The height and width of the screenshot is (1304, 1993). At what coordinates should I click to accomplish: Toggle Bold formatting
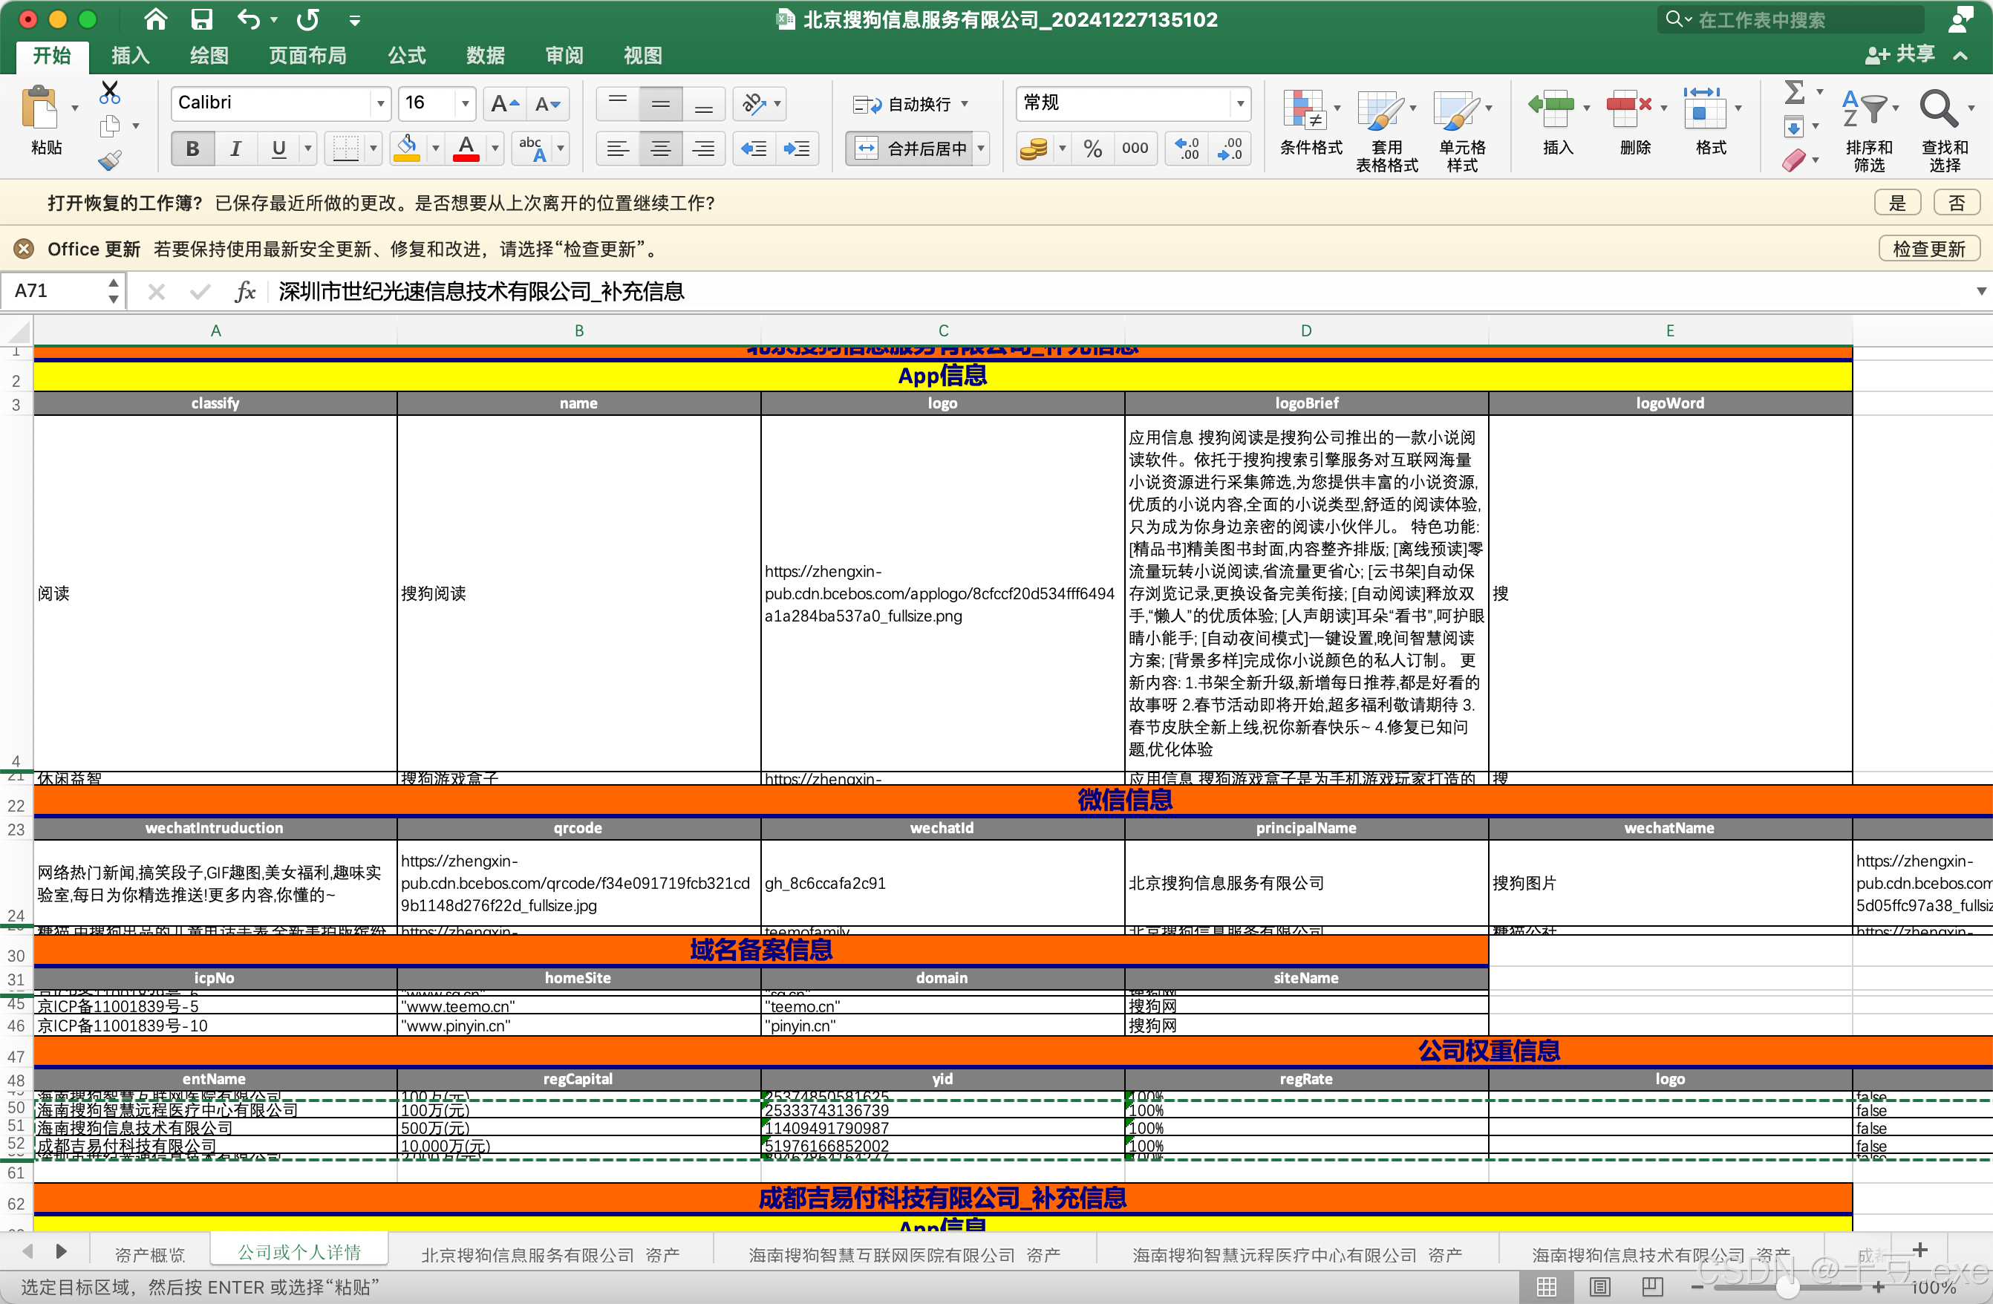(192, 149)
